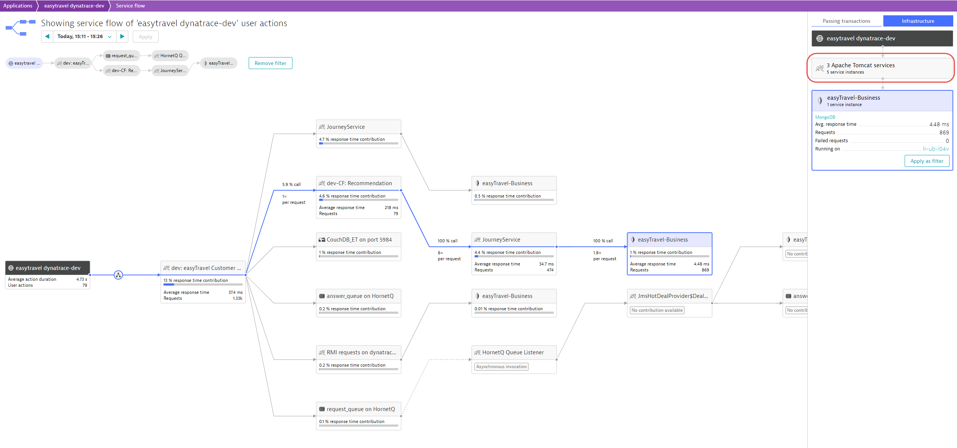Click Tomcat icon on top JourneyService node
Screen dimensions: 957x448
coord(322,127)
